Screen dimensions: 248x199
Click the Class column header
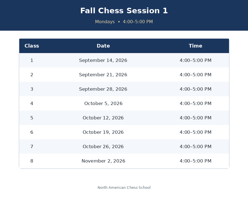[x=32, y=46]
